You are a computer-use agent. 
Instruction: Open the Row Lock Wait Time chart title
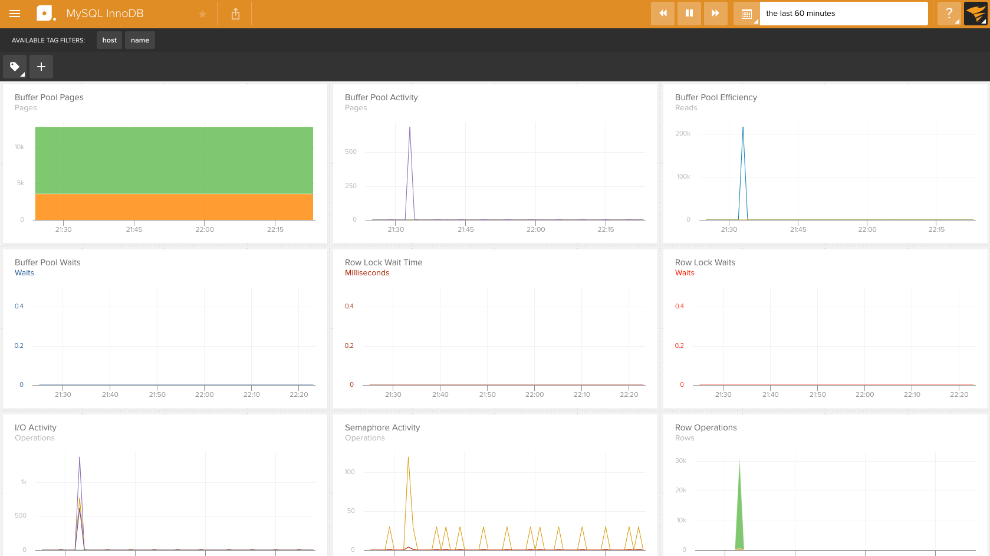pyautogui.click(x=384, y=262)
